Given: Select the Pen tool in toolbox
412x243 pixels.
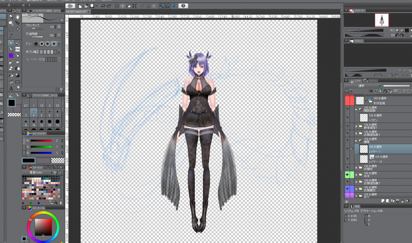Looking at the screenshot, I should tap(11, 43).
